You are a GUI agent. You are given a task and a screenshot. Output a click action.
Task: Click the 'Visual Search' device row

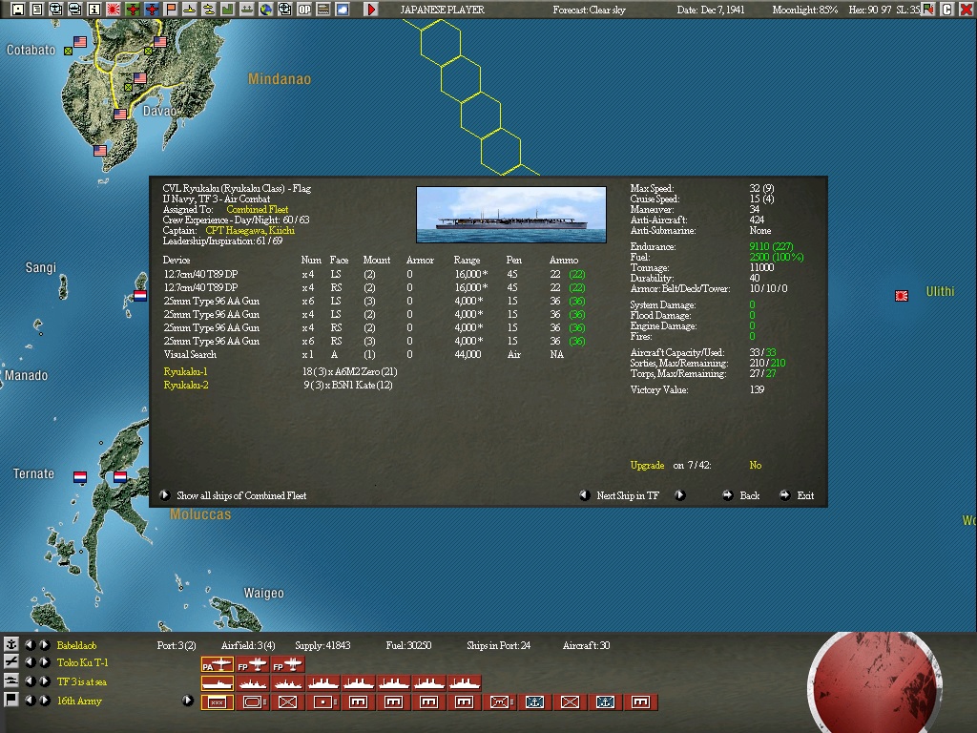pos(364,355)
